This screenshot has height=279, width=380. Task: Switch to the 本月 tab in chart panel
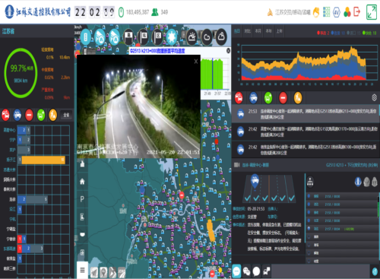(x=258, y=31)
